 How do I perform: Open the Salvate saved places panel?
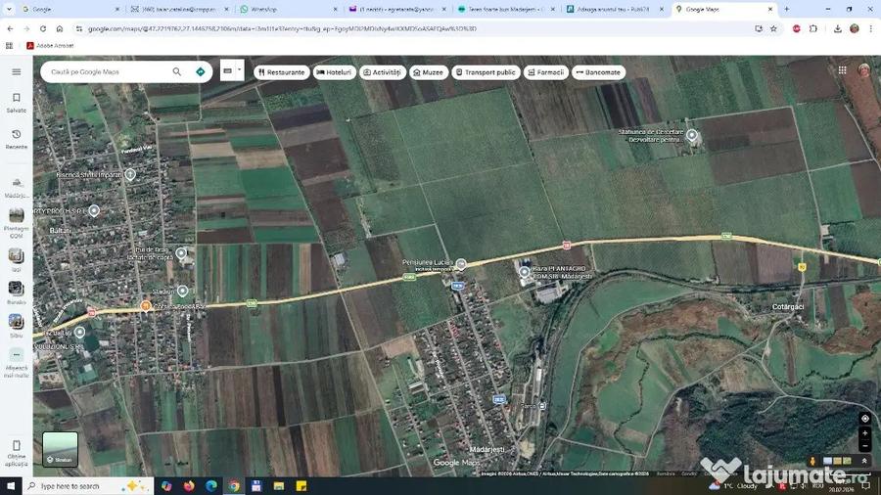point(17,103)
